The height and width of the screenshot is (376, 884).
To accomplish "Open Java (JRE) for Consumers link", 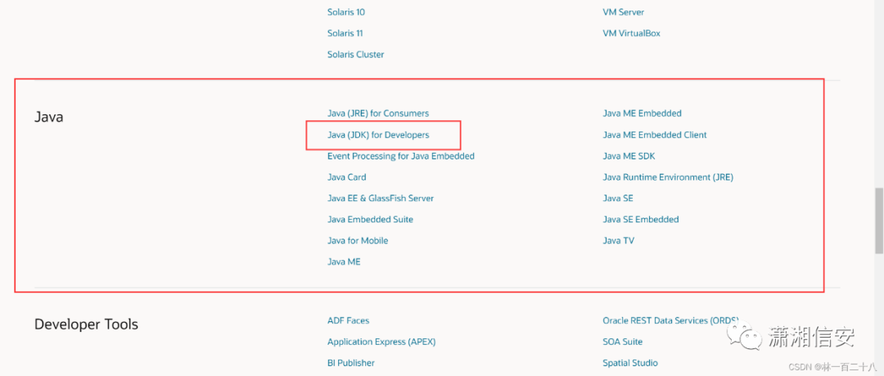I will 378,114.
